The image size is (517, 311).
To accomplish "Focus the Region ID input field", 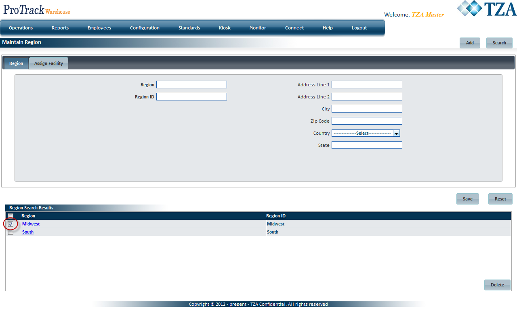I will [191, 97].
